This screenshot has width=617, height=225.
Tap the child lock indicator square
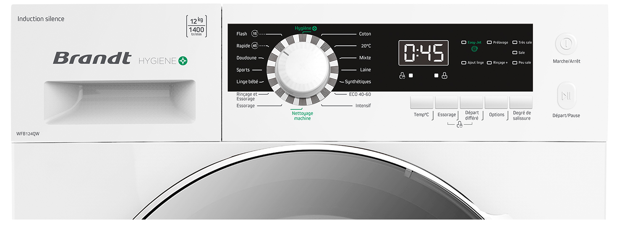tap(411, 76)
